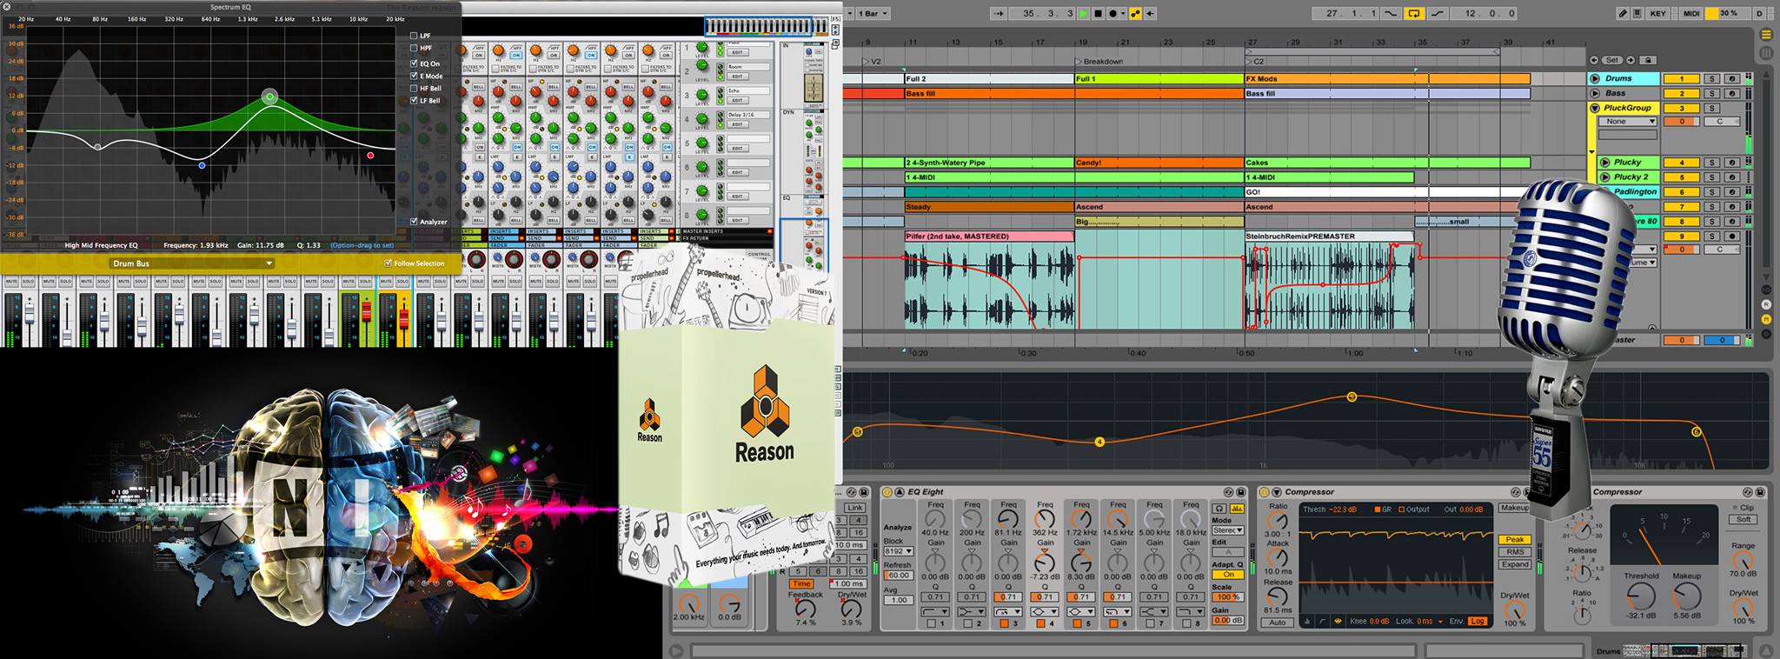Toggle the Compressor device activator
1780x659 pixels.
coord(1265,492)
